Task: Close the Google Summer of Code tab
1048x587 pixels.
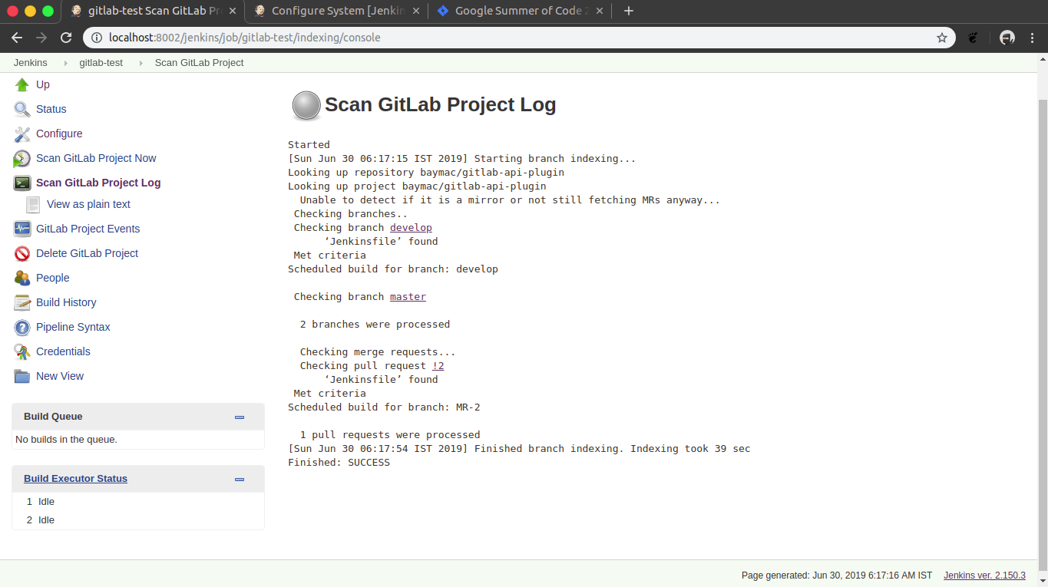Action: [x=599, y=11]
